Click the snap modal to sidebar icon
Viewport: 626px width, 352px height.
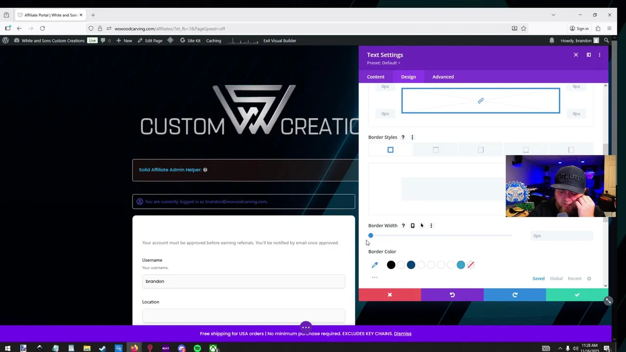click(589, 55)
